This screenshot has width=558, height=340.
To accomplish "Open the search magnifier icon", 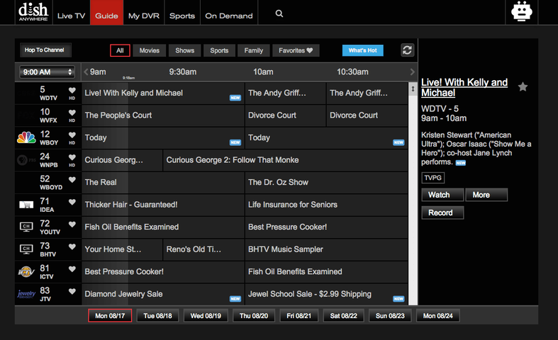I will coord(279,13).
